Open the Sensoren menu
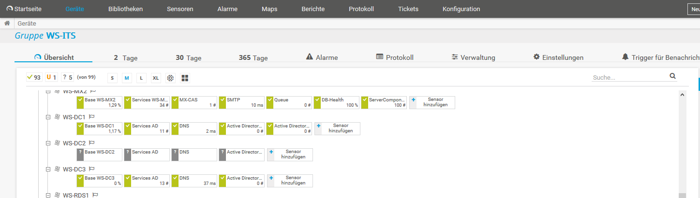 pos(180,9)
